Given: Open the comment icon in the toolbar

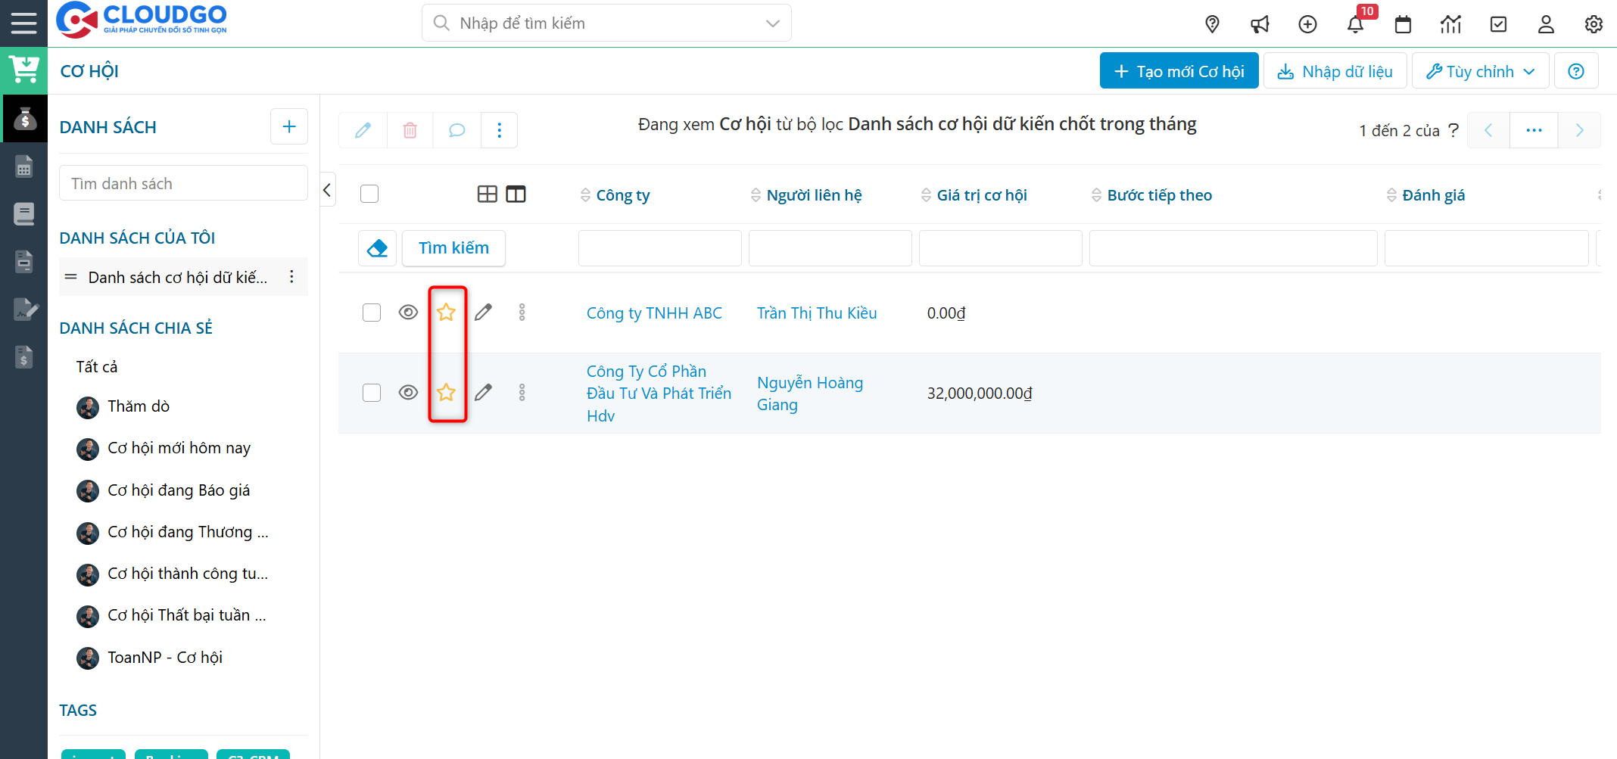Looking at the screenshot, I should pos(456,130).
